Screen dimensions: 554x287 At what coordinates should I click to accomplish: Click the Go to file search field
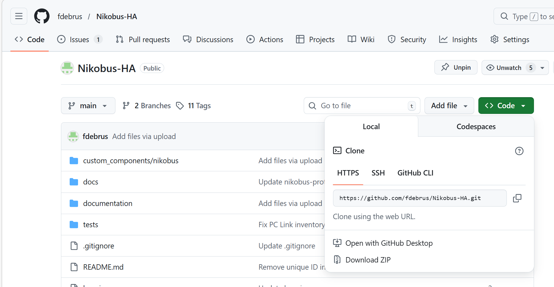coord(362,106)
